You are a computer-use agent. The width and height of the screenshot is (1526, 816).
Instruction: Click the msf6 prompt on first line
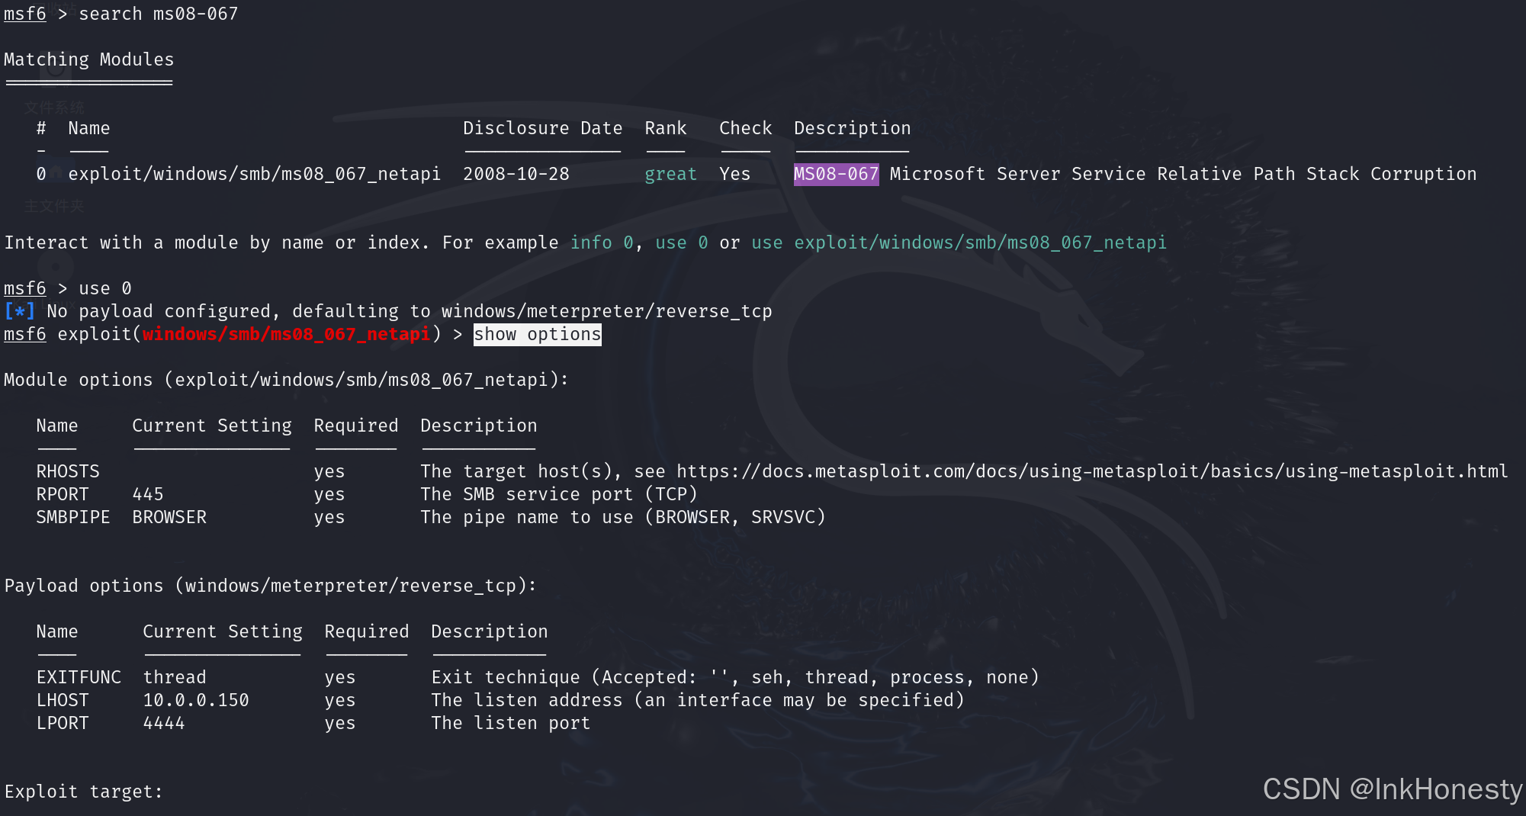24,13
